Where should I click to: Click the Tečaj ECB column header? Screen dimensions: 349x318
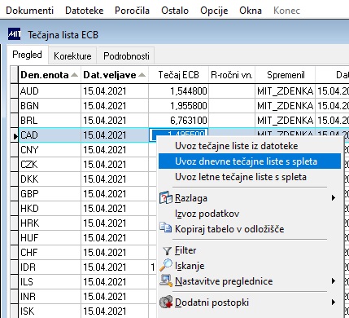(178, 75)
